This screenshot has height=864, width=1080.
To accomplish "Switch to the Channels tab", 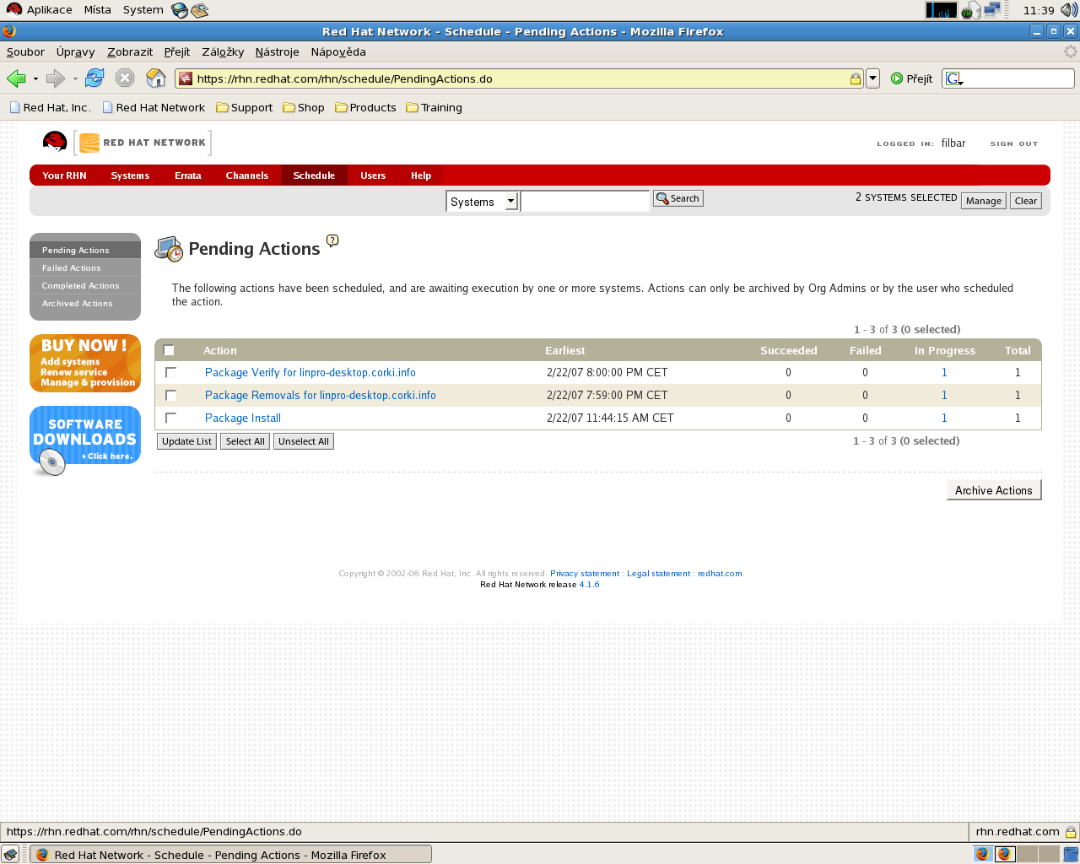I will pos(247,175).
